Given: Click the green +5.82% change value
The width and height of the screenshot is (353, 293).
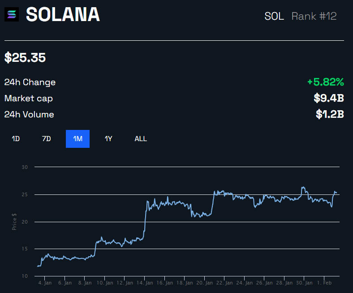Looking at the screenshot, I should 325,82.
